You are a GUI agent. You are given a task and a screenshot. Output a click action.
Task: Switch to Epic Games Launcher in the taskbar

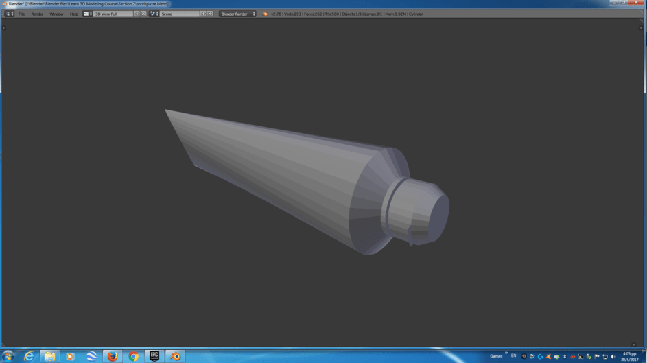[x=154, y=356]
